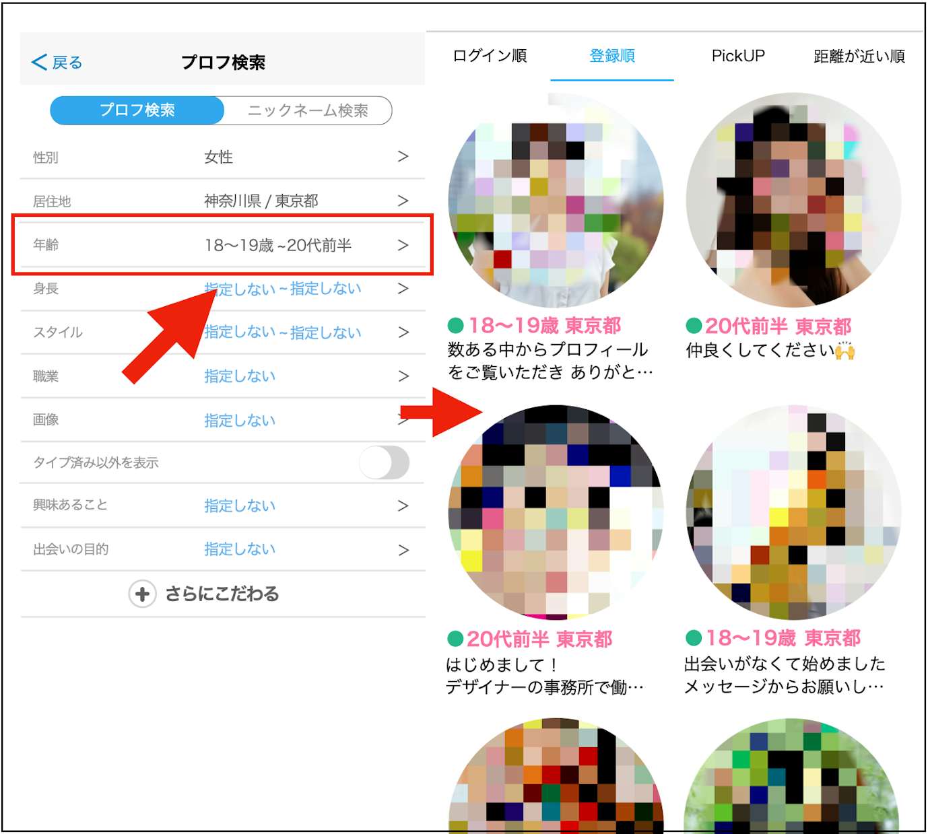Click green online dot above 出会いがなくて始めました
Image resolution: width=928 pixels, height=834 pixels.
click(694, 637)
